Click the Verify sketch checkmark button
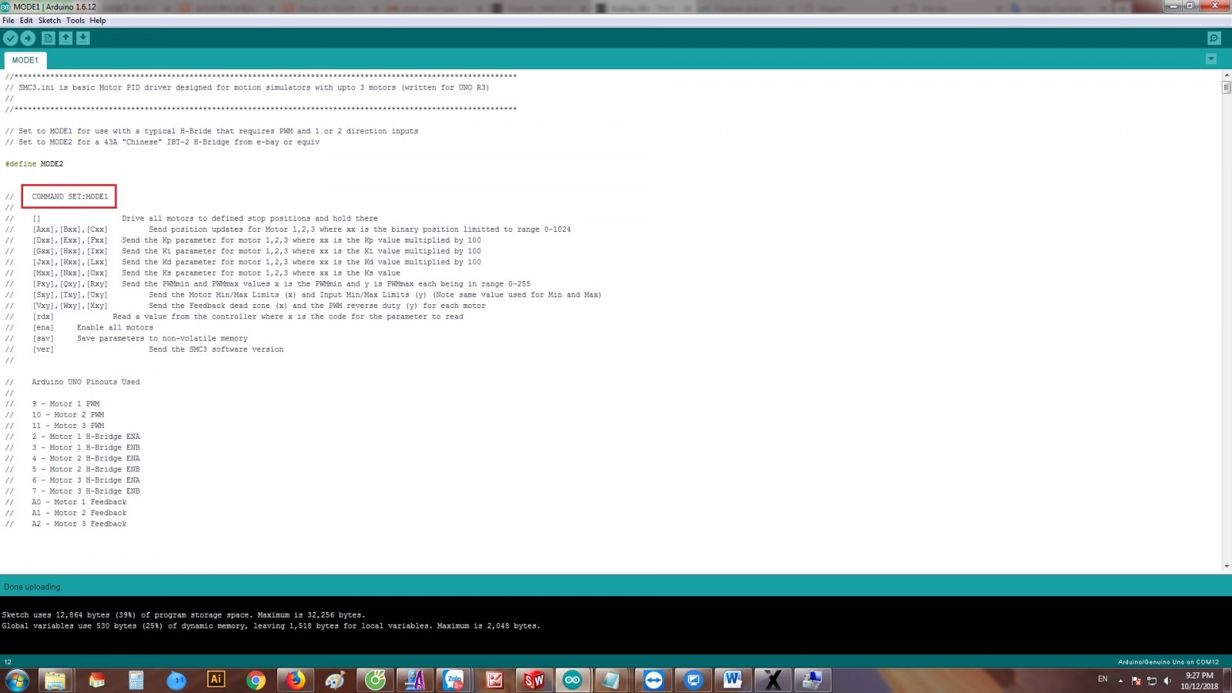Viewport: 1232px width, 693px height. (x=10, y=38)
